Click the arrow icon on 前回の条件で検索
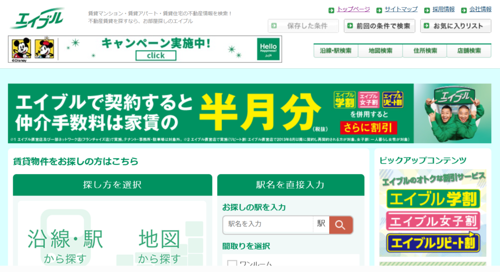The image size is (500, 272). coord(350,25)
